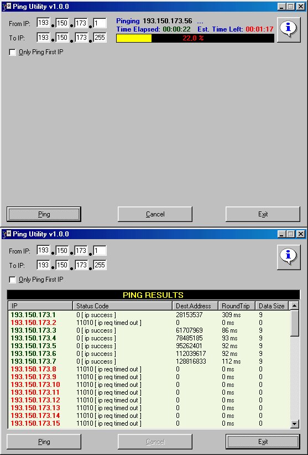
Task: Select timed out row 193.150.173.12
Action: pyautogui.click(x=149, y=400)
